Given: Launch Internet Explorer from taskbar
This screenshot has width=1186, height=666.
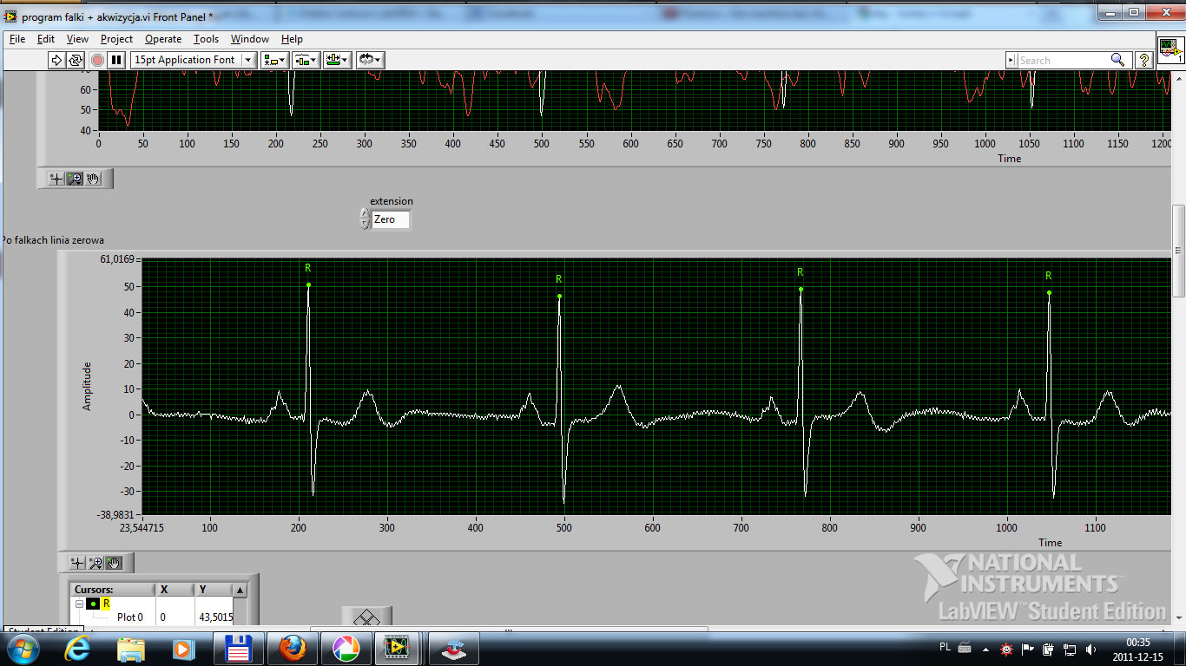Looking at the screenshot, I should (79, 648).
